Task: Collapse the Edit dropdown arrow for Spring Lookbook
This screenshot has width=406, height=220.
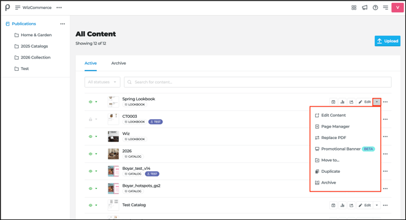Action: point(377,102)
